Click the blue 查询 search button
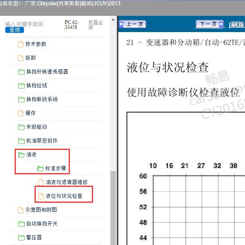 [15, 30]
